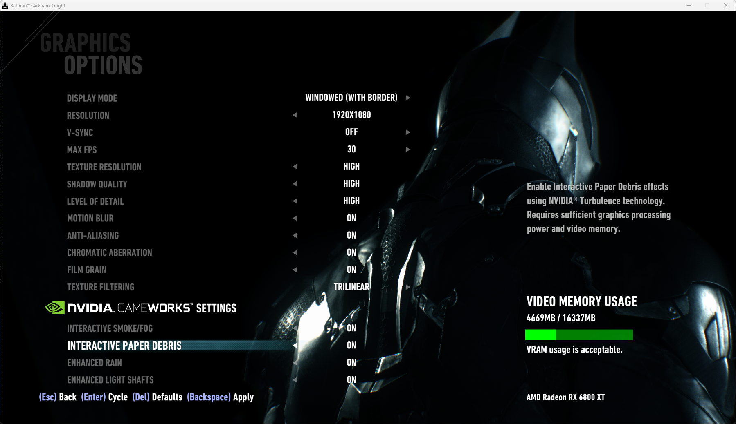Viewport: 736px width, 424px height.
Task: Close the Batman: Arkham Knight window
Action: click(726, 5)
